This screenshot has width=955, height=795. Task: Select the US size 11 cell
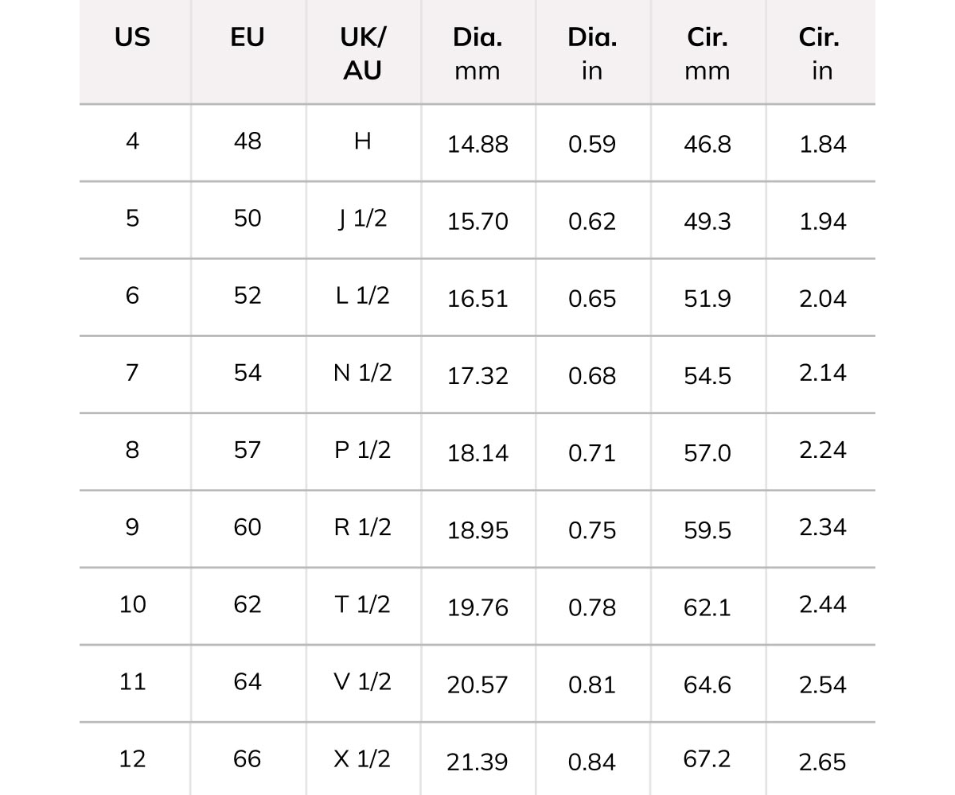(132, 682)
